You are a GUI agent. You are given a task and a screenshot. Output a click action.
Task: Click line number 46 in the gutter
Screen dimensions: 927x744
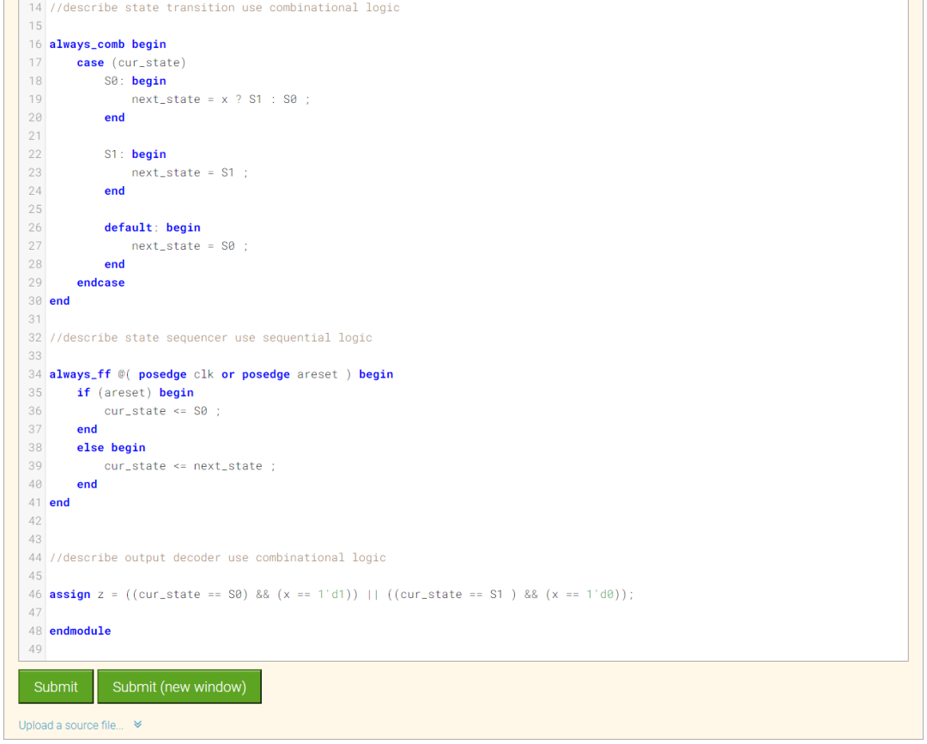34,594
